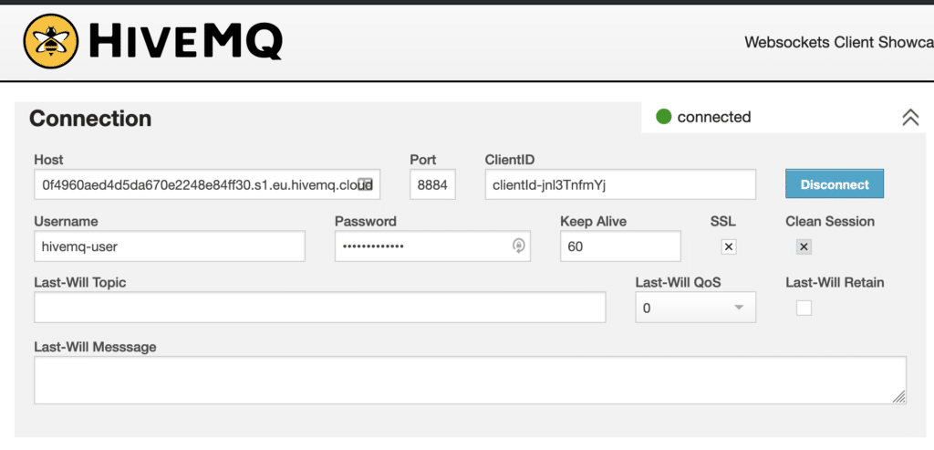934x450 pixels.
Task: Click the Connection panel heading
Action: 90,119
